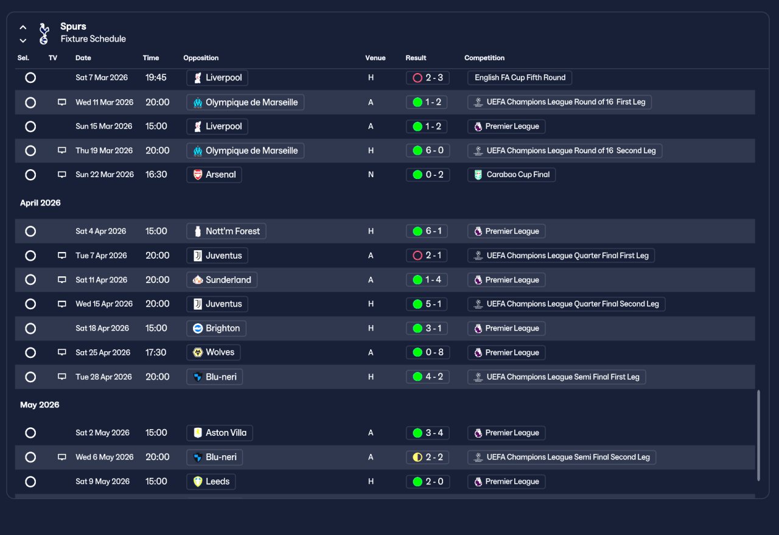The height and width of the screenshot is (535, 779).
Task: Click TV icon for Tue 7 Apr Juventus match
Action: coord(61,256)
